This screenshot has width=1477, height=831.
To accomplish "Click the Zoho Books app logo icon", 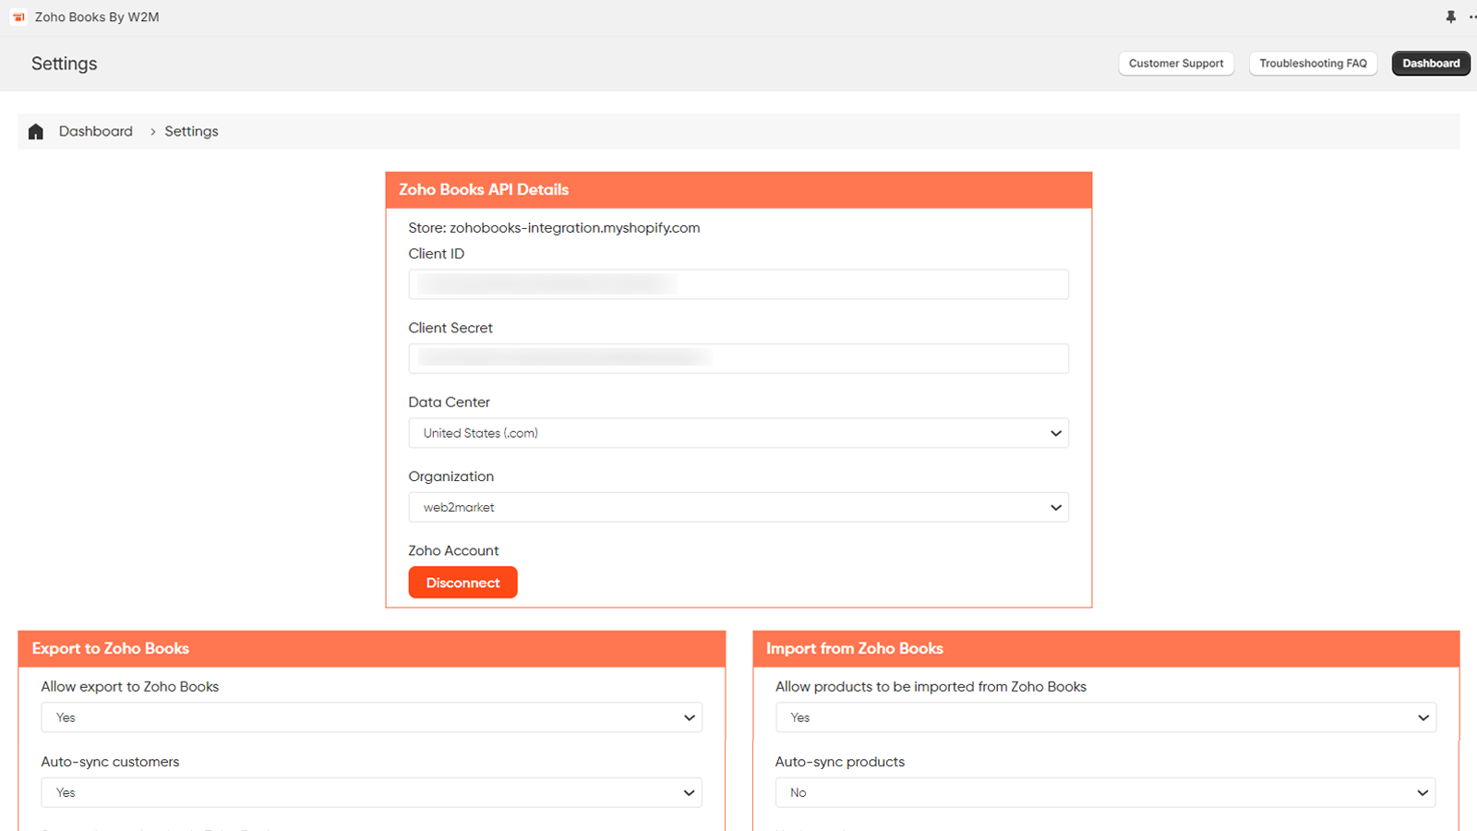I will pos(18,18).
